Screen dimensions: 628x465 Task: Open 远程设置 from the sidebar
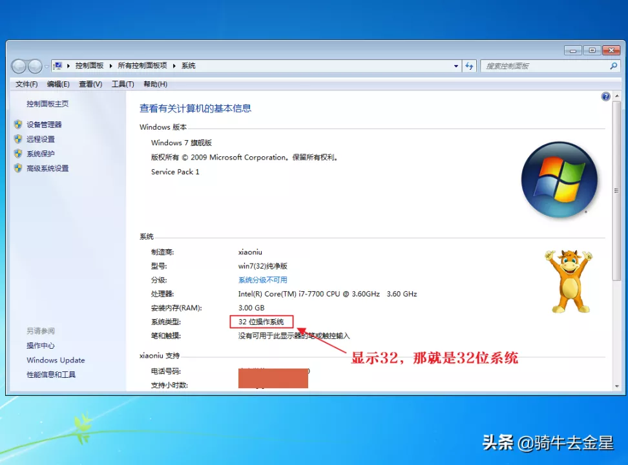pos(41,139)
